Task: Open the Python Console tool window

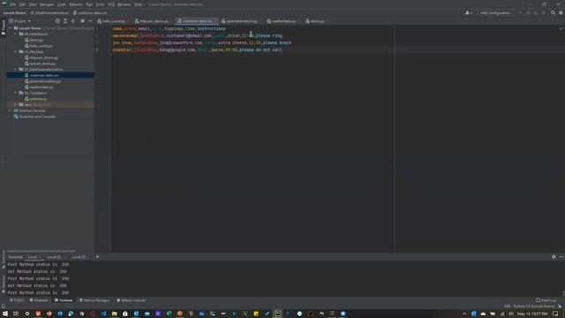Action: (x=132, y=300)
